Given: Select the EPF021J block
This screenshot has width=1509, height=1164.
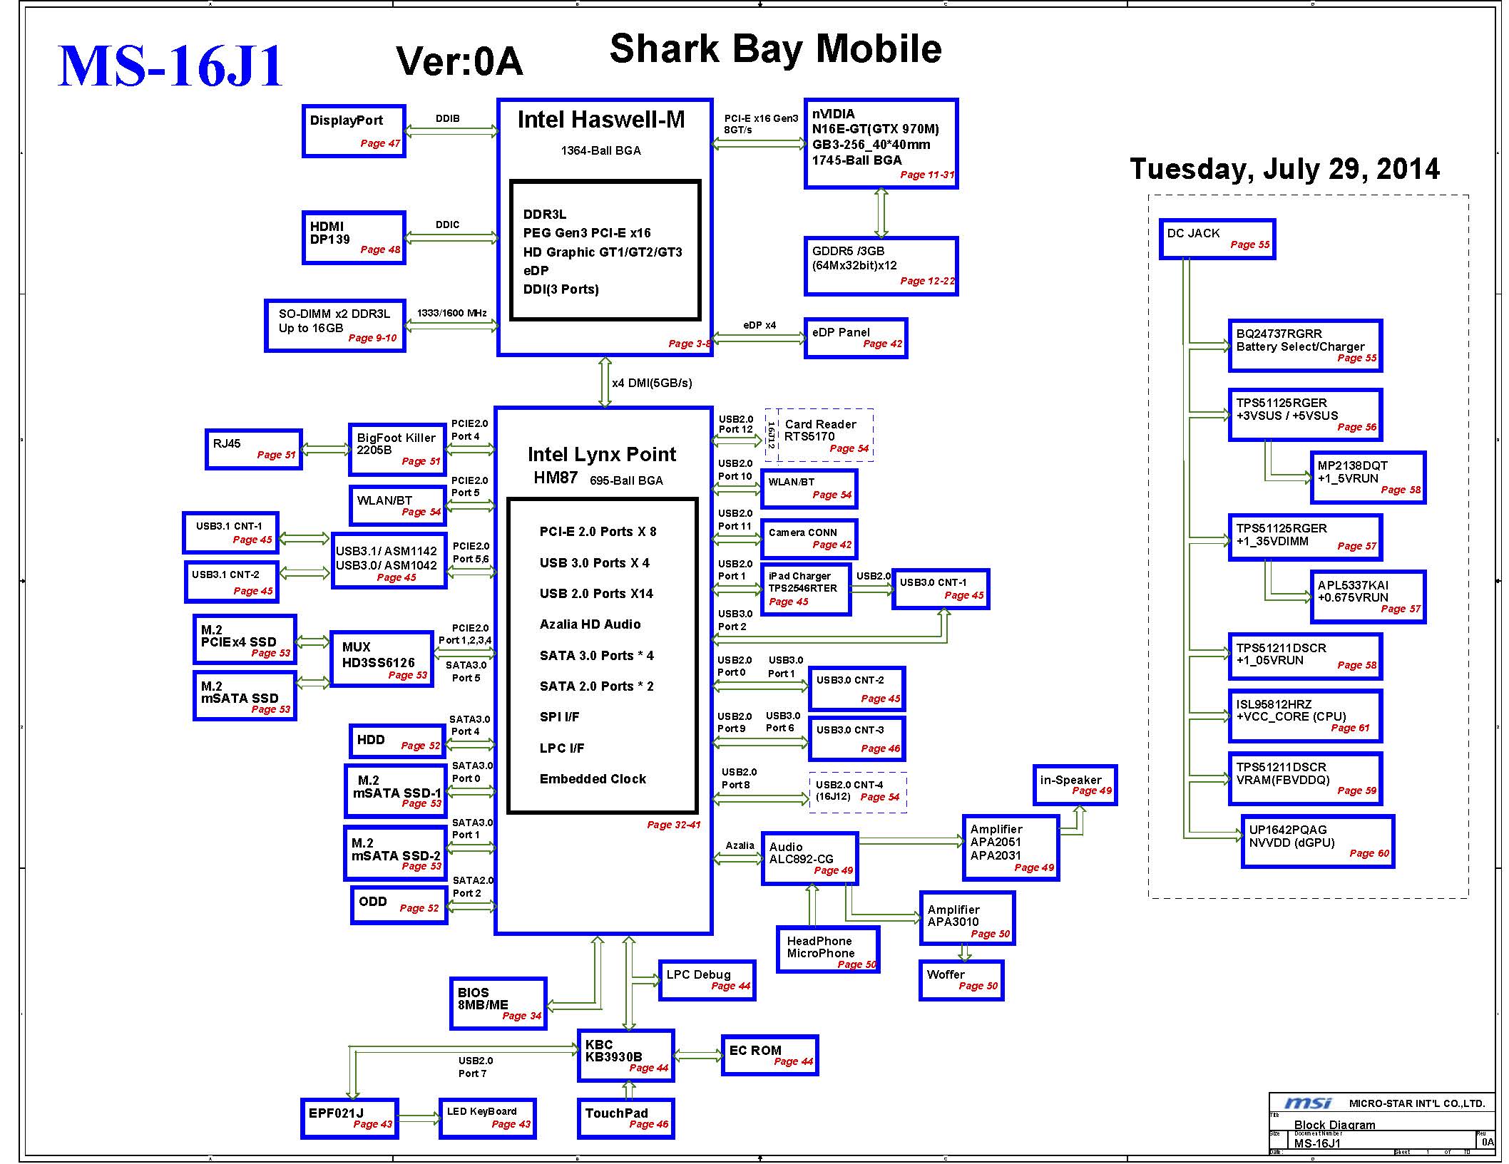Looking at the screenshot, I should (x=349, y=1118).
